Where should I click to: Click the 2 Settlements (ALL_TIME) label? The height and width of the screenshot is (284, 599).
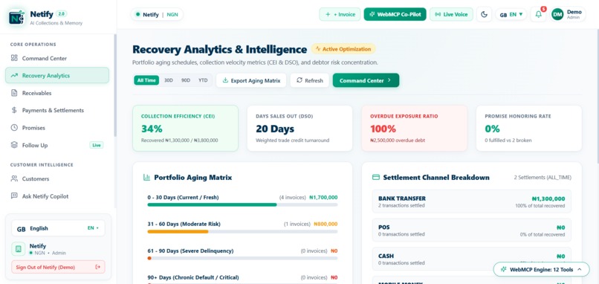[x=543, y=178]
